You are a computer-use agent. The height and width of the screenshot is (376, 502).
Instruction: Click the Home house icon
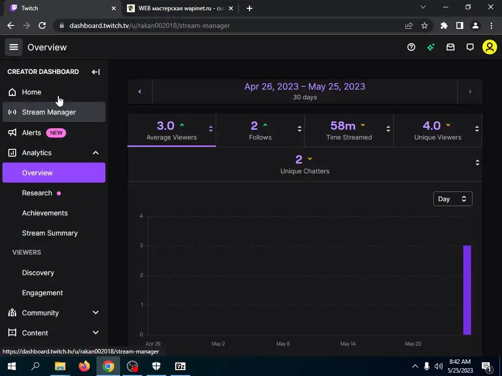[x=12, y=92]
